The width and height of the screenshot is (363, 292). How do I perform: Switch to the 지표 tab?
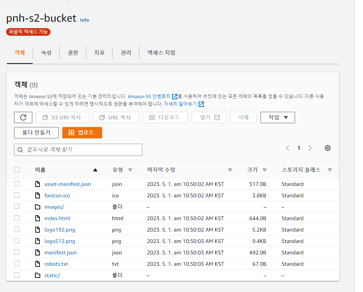tap(99, 53)
